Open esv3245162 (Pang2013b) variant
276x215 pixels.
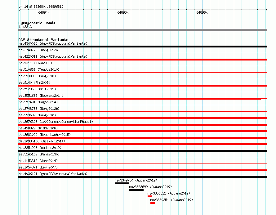[39, 154]
